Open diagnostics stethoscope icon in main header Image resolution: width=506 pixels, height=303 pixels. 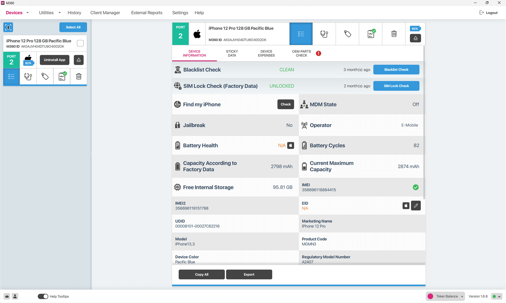324,34
